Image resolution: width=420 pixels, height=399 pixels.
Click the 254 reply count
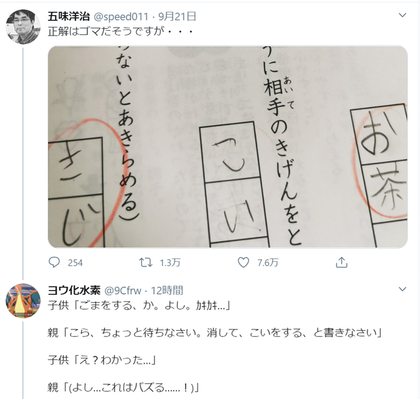pos(75,263)
